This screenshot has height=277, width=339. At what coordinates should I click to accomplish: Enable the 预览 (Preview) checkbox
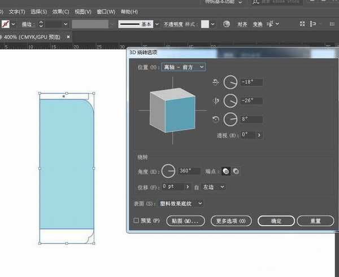[x=136, y=221]
